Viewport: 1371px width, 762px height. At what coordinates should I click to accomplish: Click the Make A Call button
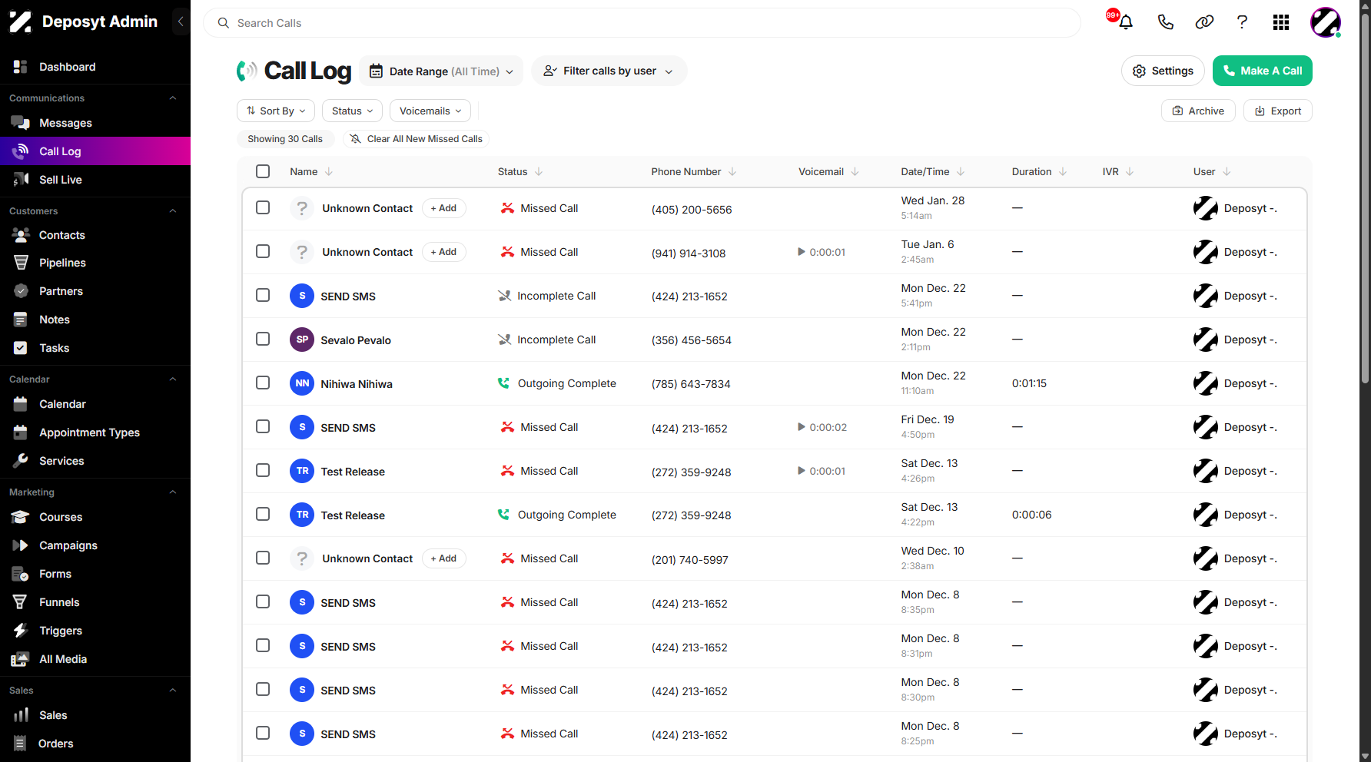1262,71
